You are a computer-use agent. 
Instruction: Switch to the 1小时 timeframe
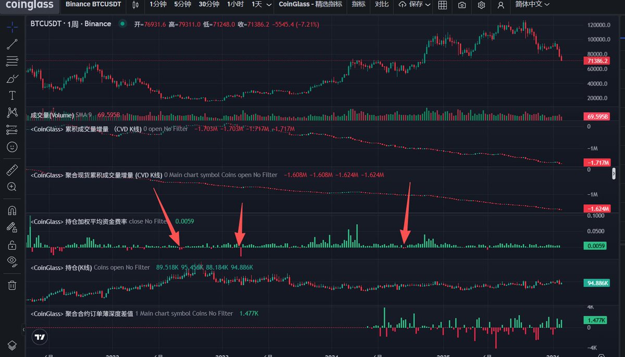[234, 5]
